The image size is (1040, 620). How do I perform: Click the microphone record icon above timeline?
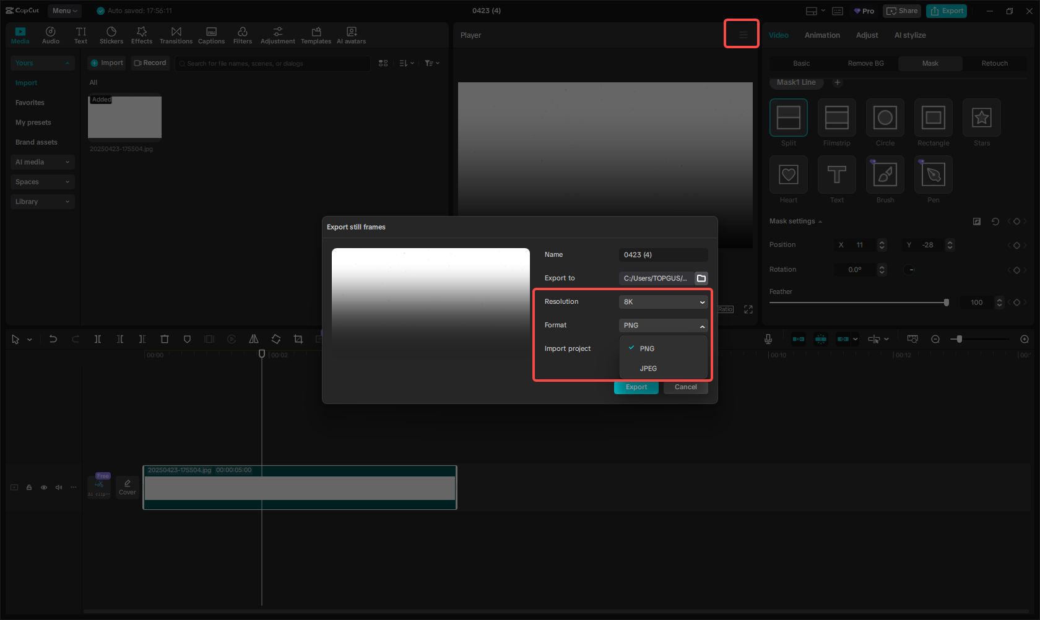(x=768, y=339)
